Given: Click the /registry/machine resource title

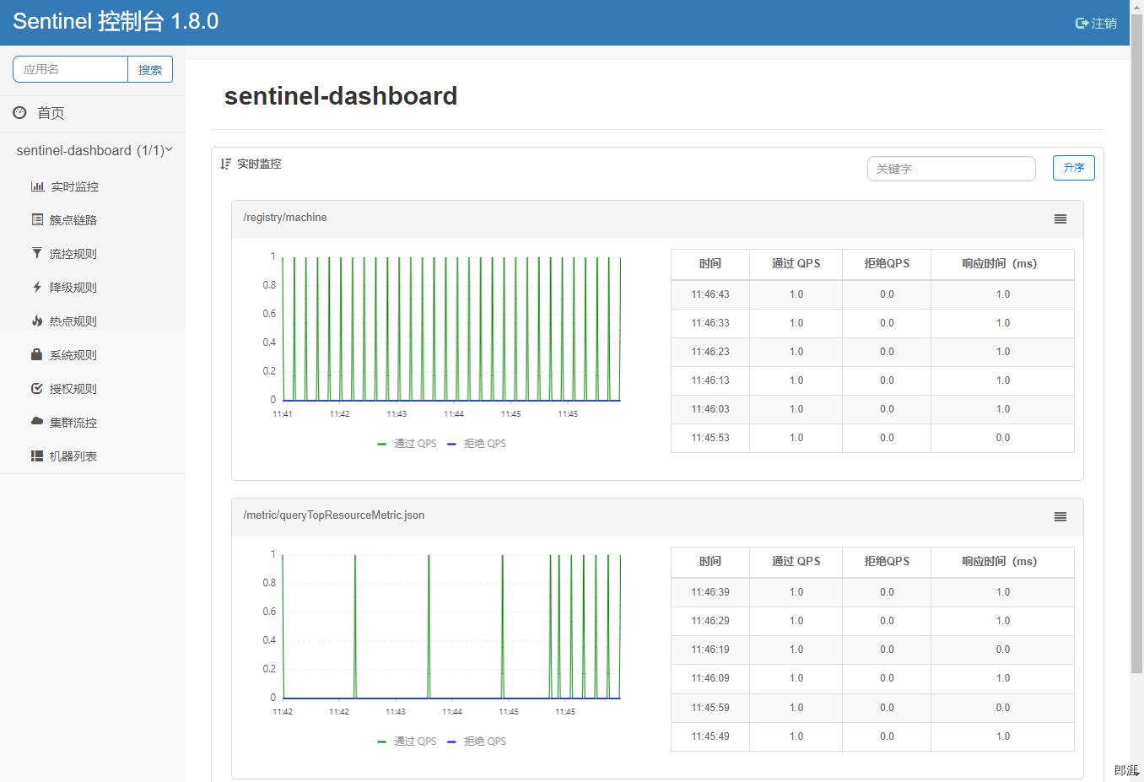Looking at the screenshot, I should (285, 218).
